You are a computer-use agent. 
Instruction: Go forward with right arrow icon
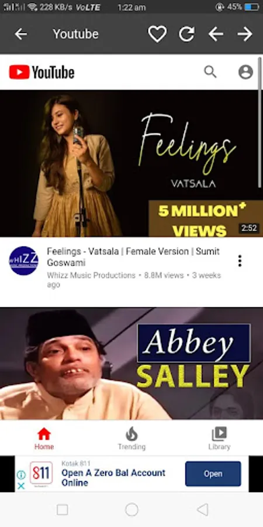tap(245, 34)
